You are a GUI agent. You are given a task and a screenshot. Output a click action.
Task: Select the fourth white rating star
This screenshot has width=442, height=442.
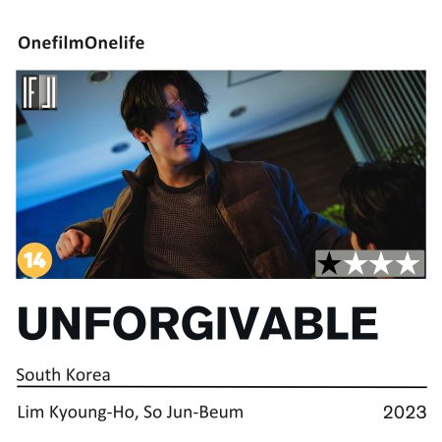(408, 263)
